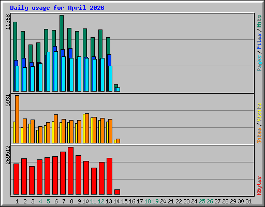265x207 pixels.
Task: Click day 11 on the date axis
Action: [93, 201]
